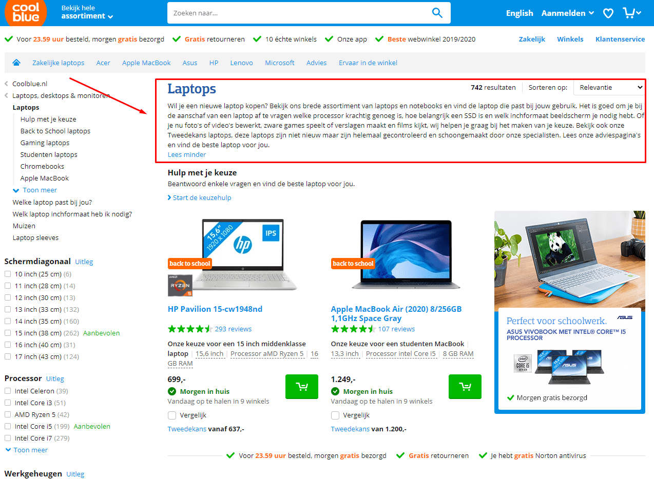This screenshot has height=479, width=654.
Task: Add MacBook Air to cart with green button
Action: click(x=465, y=387)
